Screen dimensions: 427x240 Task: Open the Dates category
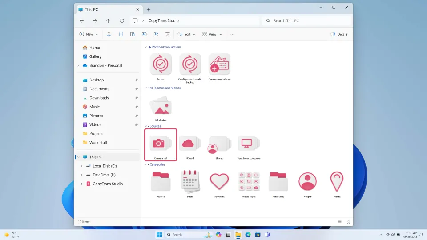point(190,181)
